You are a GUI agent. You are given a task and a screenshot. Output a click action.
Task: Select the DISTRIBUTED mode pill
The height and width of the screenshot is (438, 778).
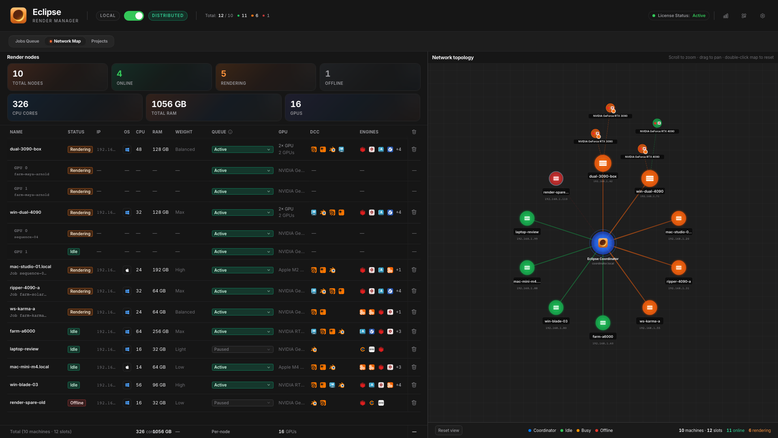tap(168, 16)
